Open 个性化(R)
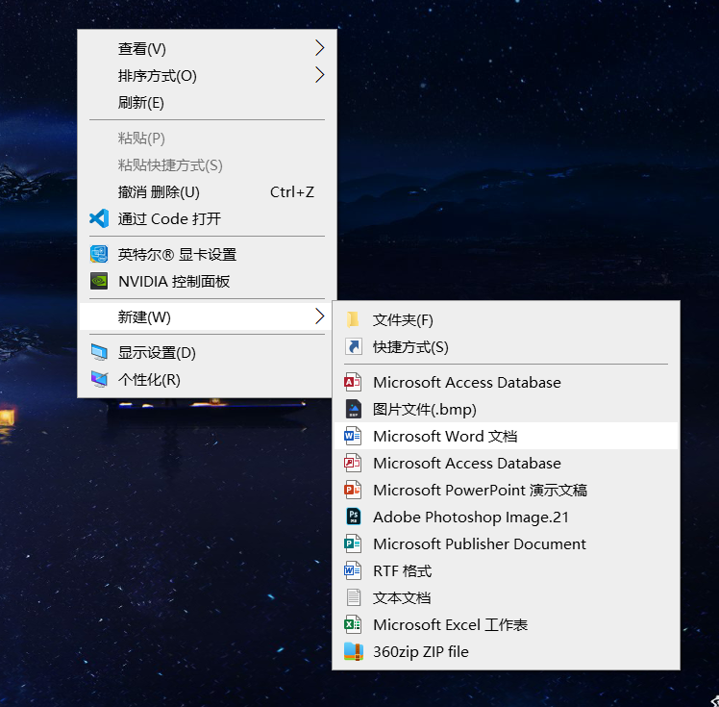 206,379
